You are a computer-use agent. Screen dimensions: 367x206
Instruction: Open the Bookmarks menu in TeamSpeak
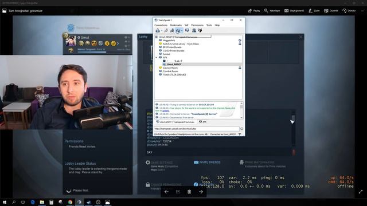pos(176,25)
